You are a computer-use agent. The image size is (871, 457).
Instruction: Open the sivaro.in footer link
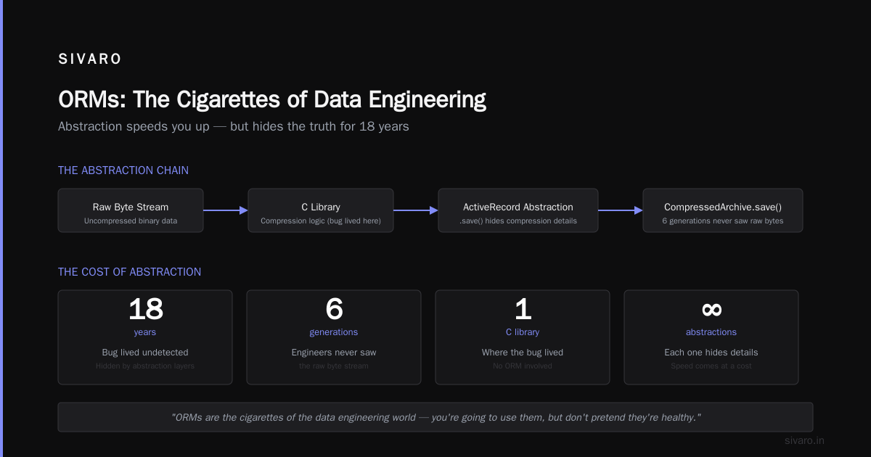804,440
